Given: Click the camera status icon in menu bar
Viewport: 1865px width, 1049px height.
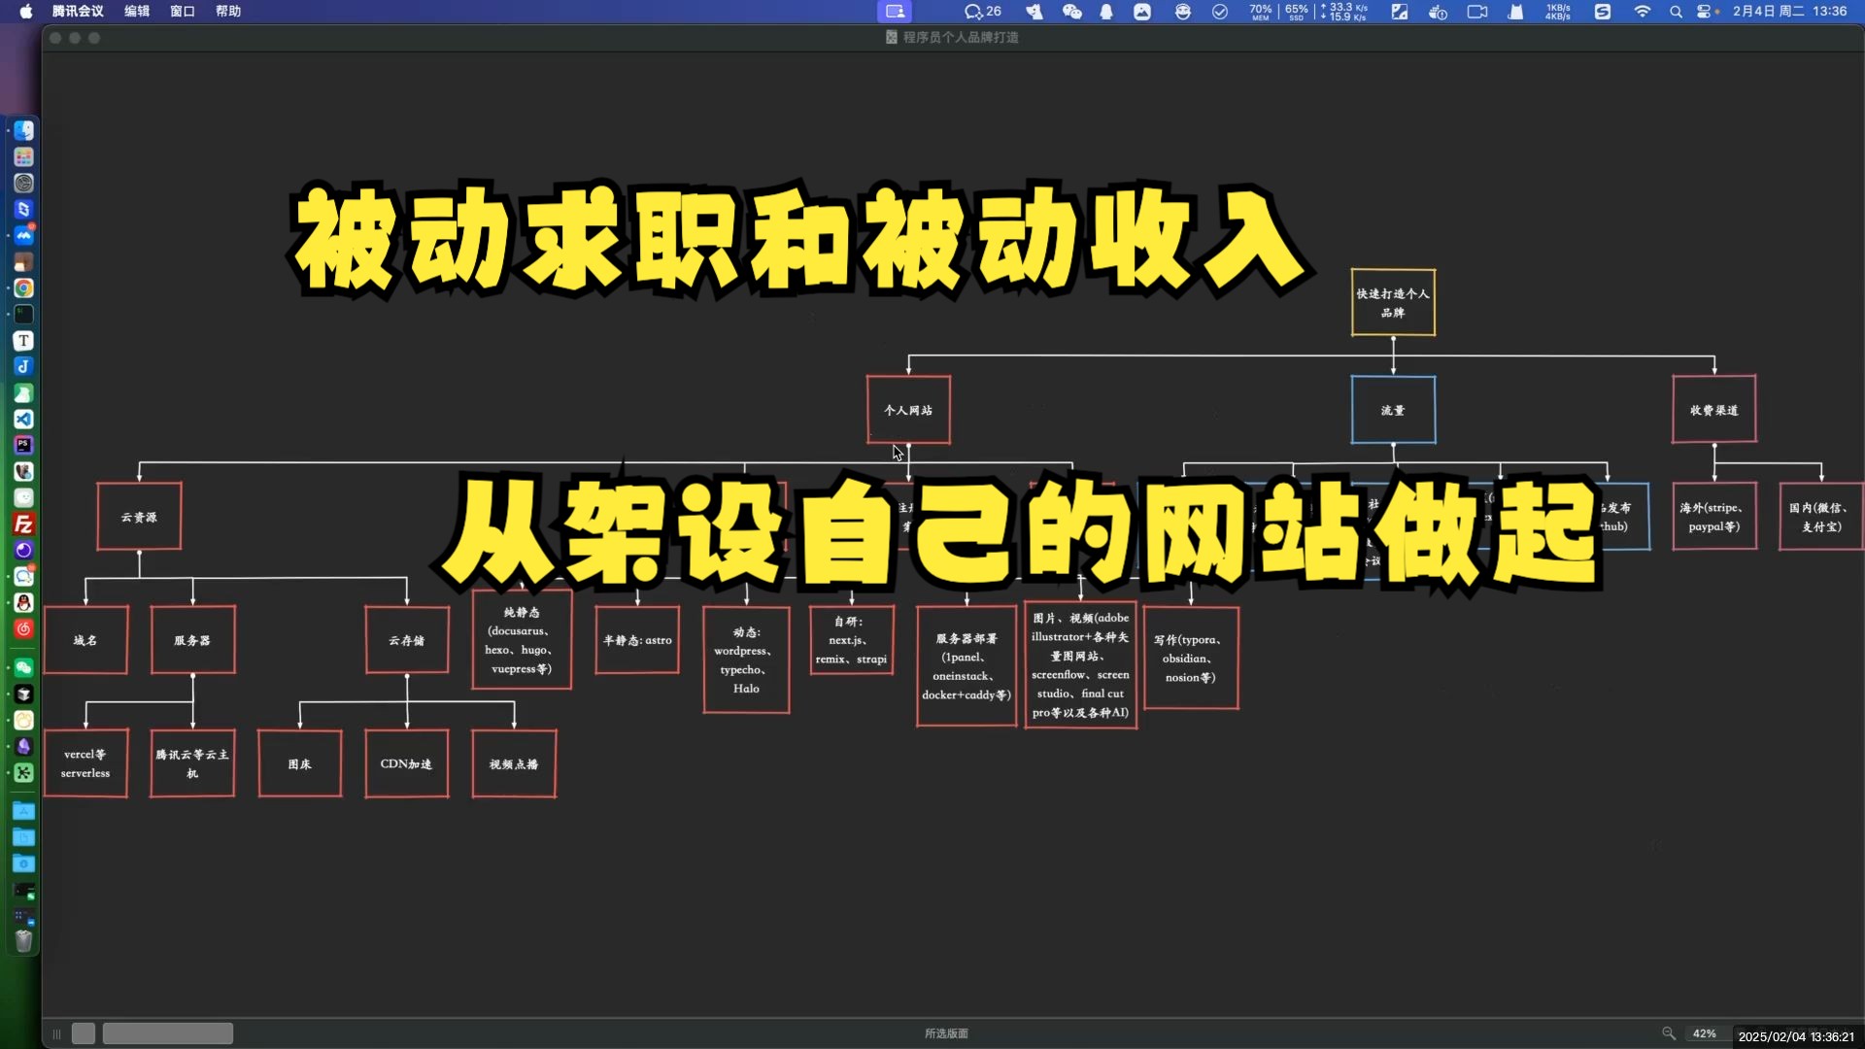Looking at the screenshot, I should point(1477,12).
